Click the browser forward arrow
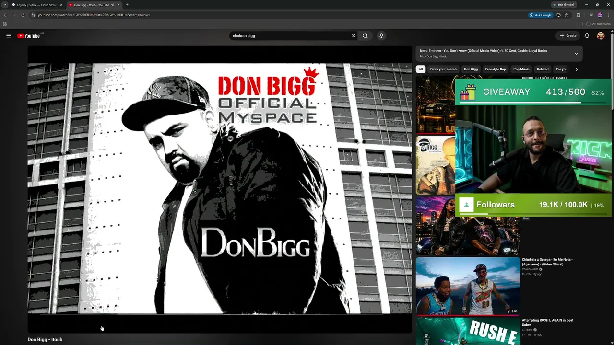Image resolution: width=614 pixels, height=345 pixels. (x=14, y=15)
